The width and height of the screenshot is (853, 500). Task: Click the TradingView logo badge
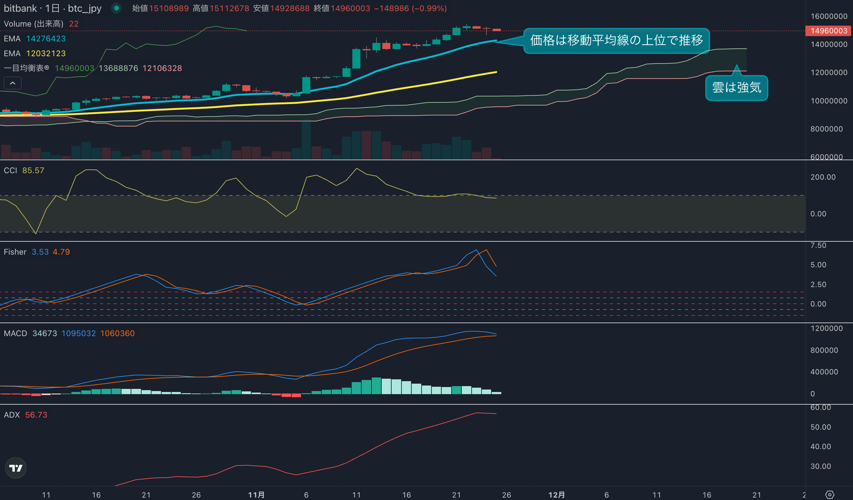16,468
